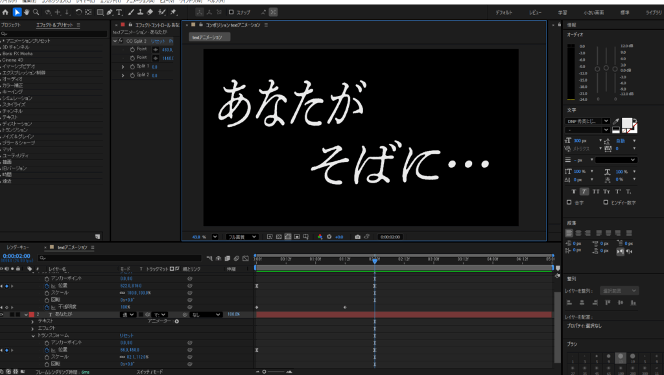Take a snapshot with camera icon
This screenshot has height=375, width=664.
click(x=357, y=237)
